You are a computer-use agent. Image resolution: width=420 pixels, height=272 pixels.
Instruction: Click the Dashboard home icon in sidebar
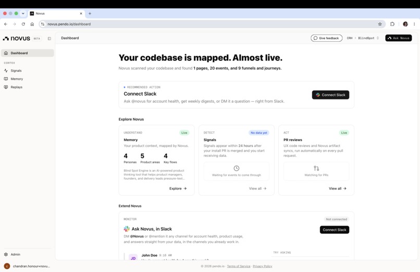tap(6, 53)
